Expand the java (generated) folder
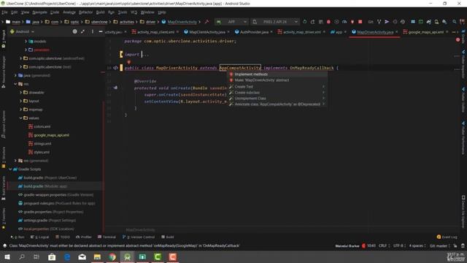This screenshot has height=263, width=467. coord(15,75)
